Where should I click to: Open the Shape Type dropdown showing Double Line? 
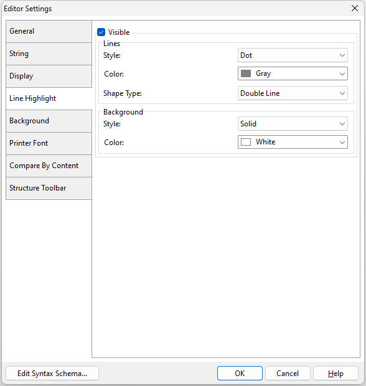293,93
